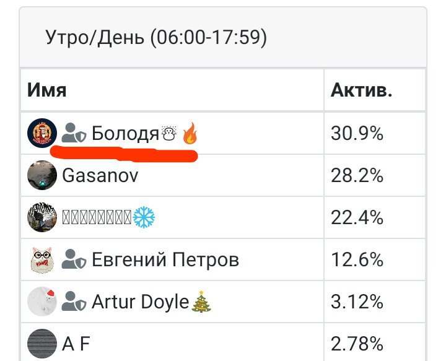This screenshot has height=361, width=446.
Task: Click the snowman emoji after Володя
Action: (169, 134)
